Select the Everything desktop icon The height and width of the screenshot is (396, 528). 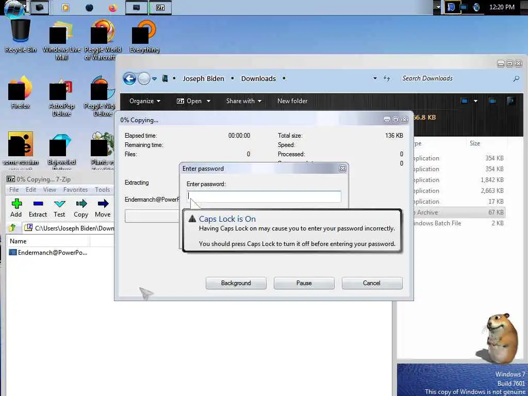coord(144,37)
